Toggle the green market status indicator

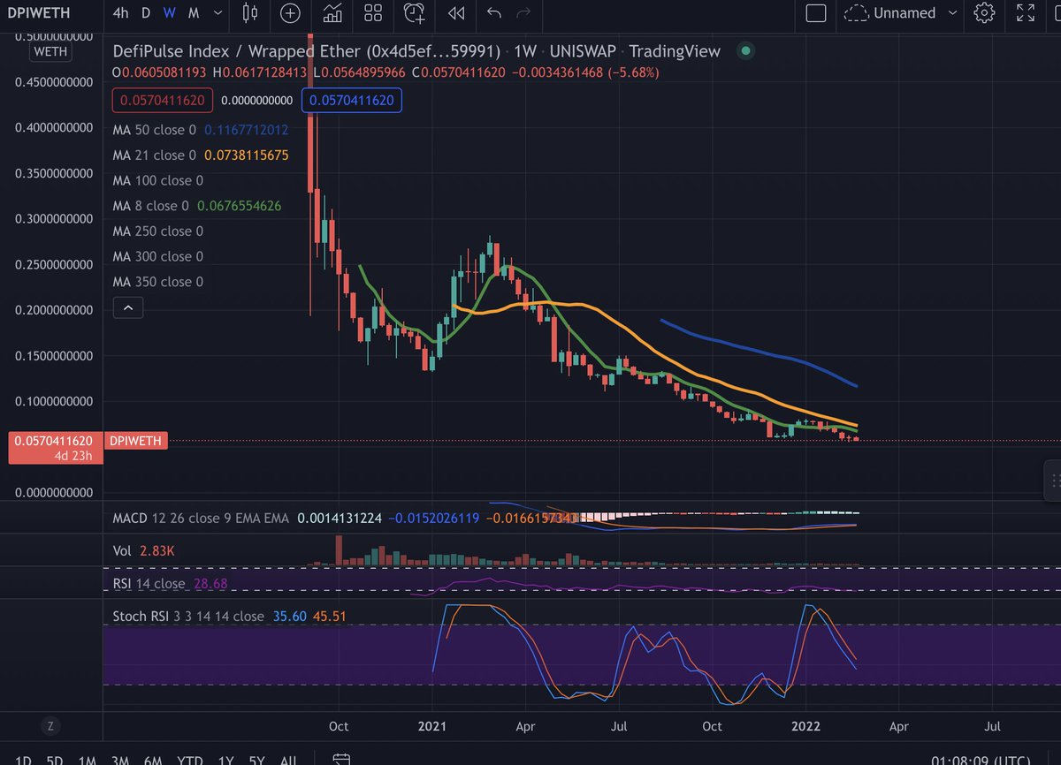click(x=746, y=51)
